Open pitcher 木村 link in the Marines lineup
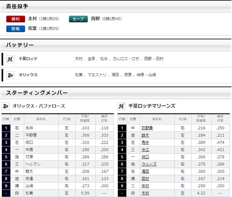232x197 pixels. pos(145,193)
